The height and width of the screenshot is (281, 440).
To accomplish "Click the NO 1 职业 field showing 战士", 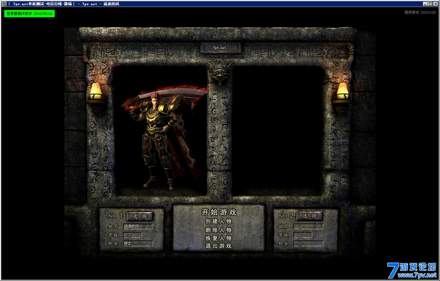I will coord(138,243).
